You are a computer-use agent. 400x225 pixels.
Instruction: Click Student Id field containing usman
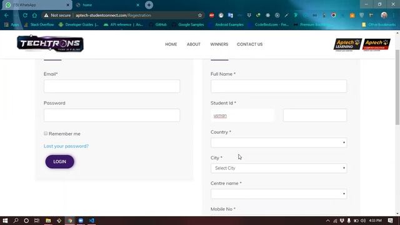242,115
